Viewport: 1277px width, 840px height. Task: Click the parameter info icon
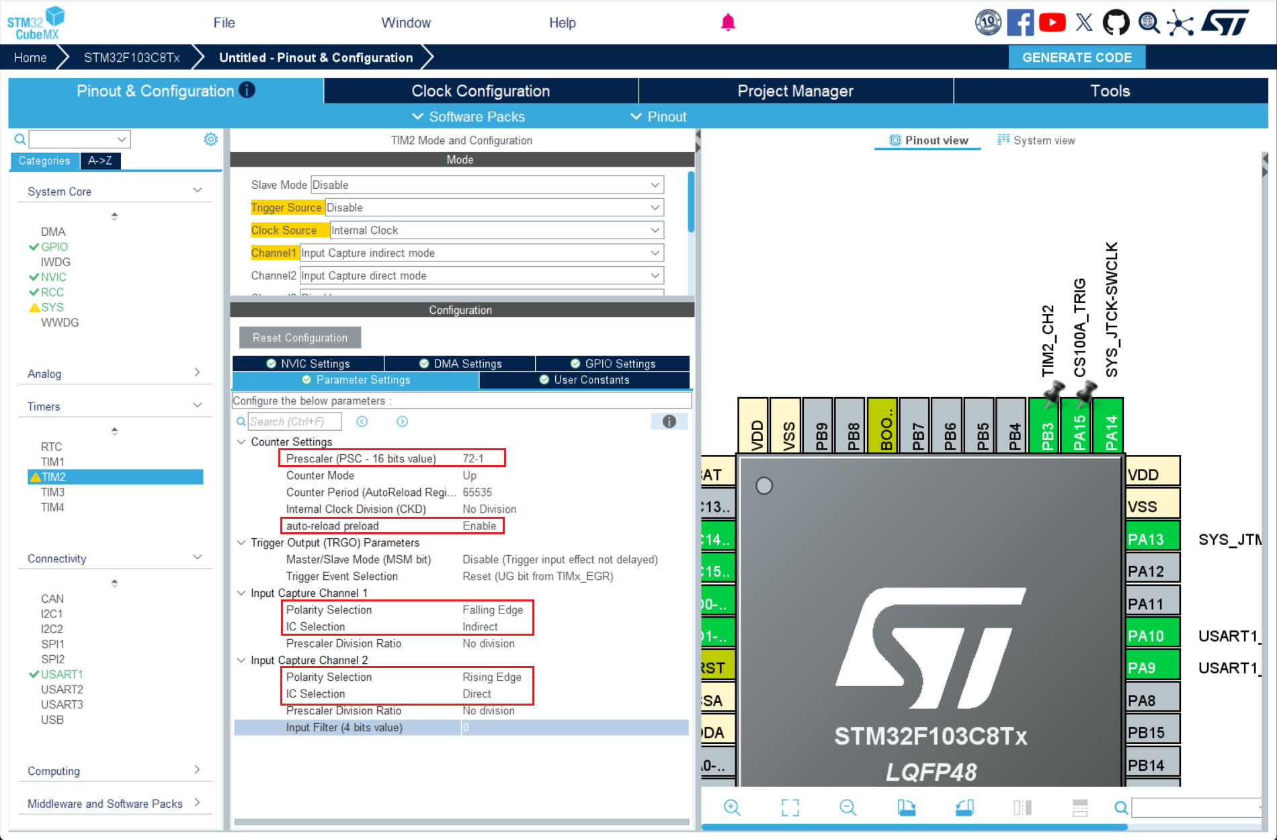click(669, 421)
